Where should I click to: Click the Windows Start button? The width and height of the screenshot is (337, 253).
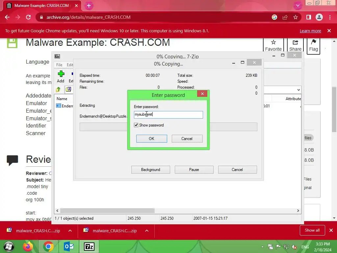(x=9, y=246)
